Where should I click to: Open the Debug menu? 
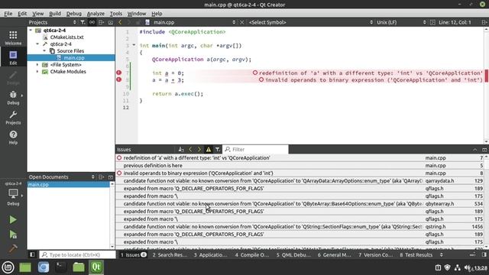pyautogui.click(x=74, y=14)
